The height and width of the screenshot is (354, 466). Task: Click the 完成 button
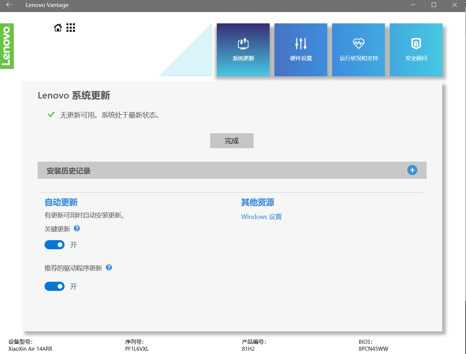coord(232,141)
